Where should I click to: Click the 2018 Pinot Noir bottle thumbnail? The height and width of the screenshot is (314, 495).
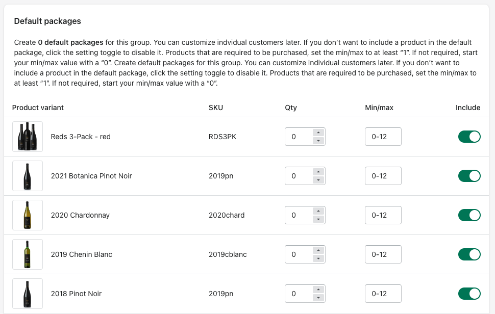pos(28,294)
